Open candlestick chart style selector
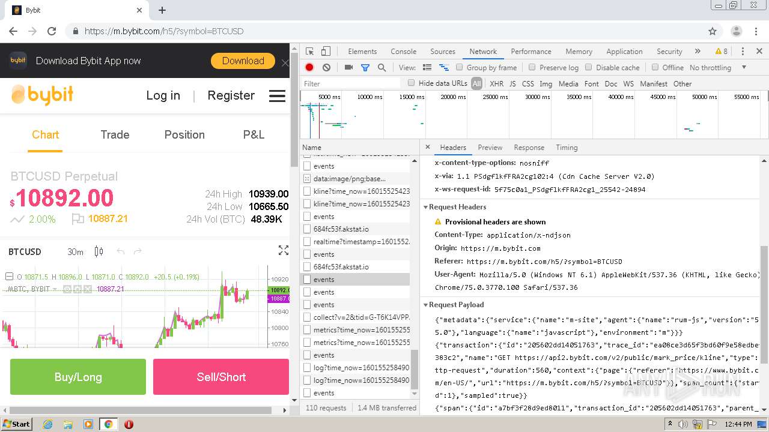Screen dimensions: 769x432 99,252
